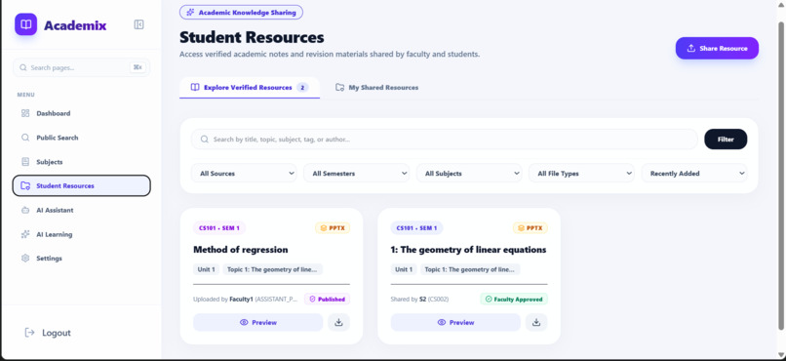Screen dimensions: 786x361
Task: Click Topic 1 tag on linear equations card
Action: click(470, 269)
